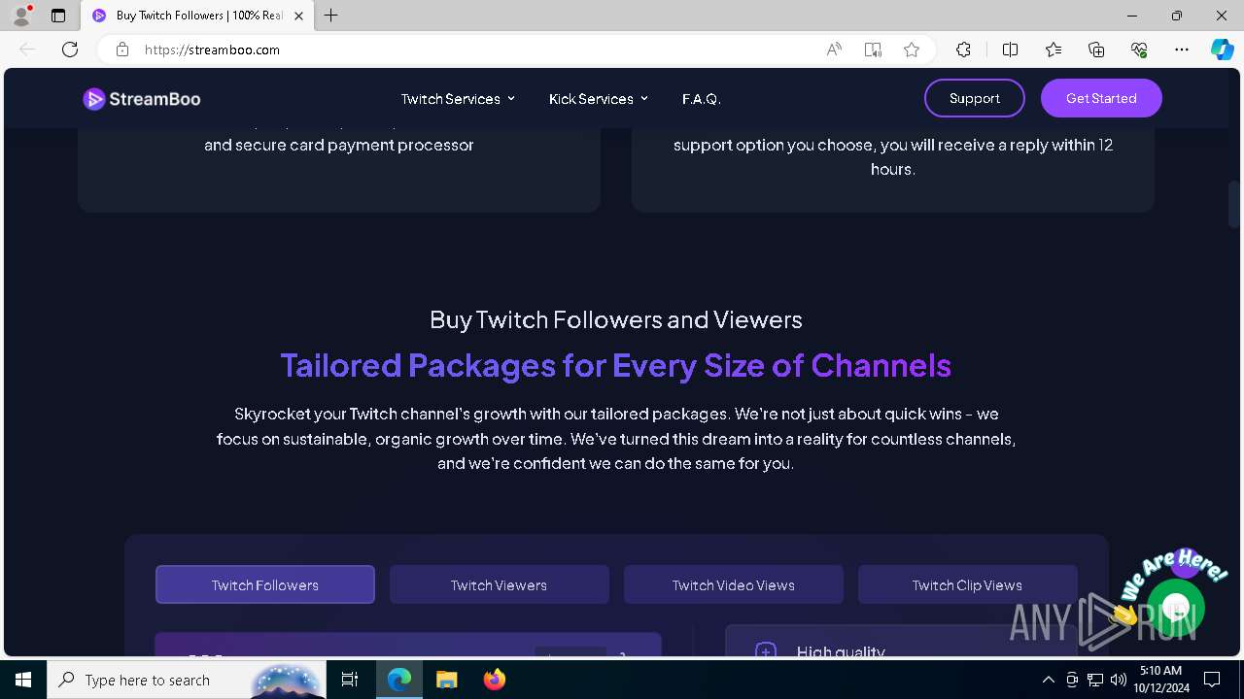This screenshot has width=1244, height=699.
Task: Launch Firefox from taskbar
Action: pyautogui.click(x=494, y=680)
